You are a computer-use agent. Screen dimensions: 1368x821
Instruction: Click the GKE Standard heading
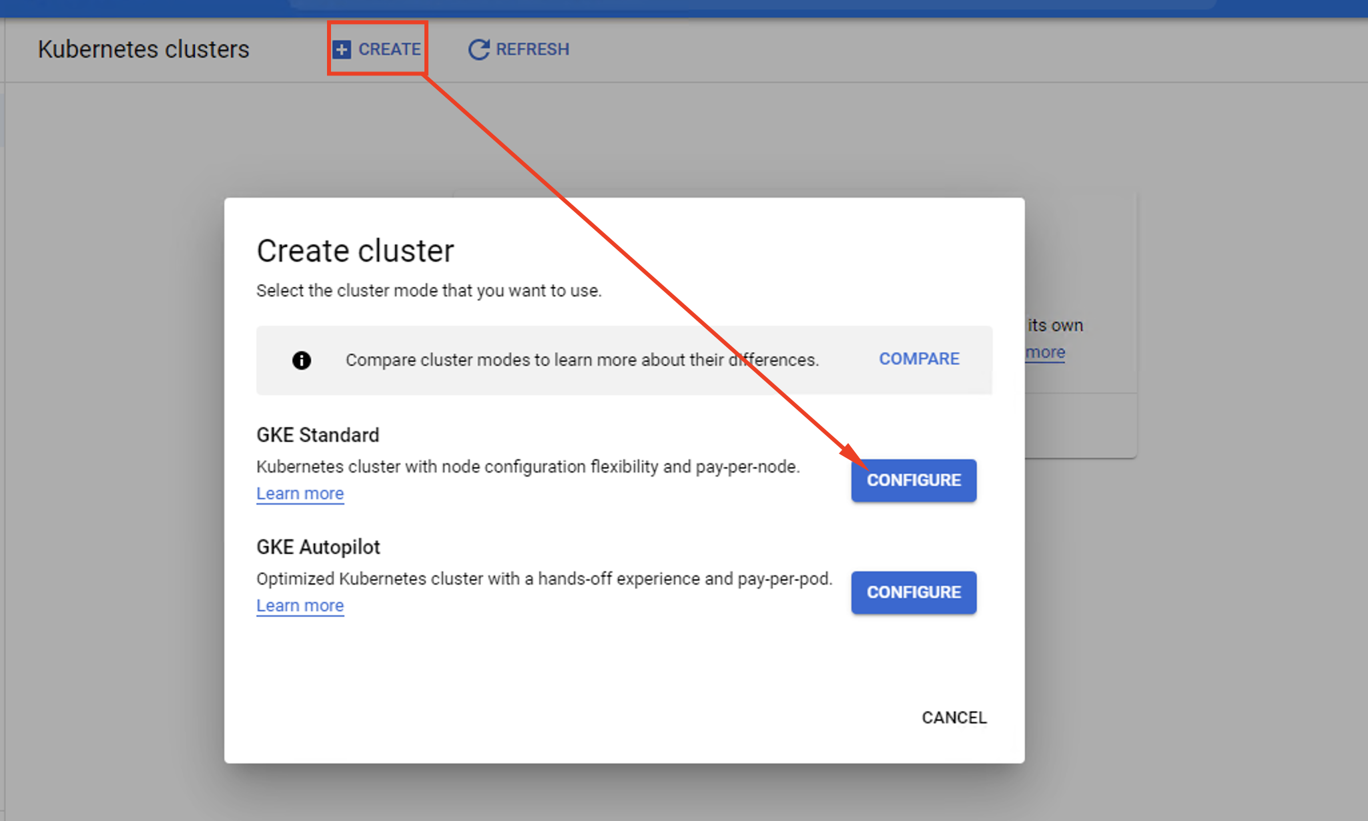point(318,435)
